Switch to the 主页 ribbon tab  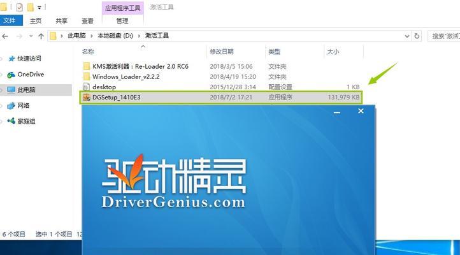[36, 21]
